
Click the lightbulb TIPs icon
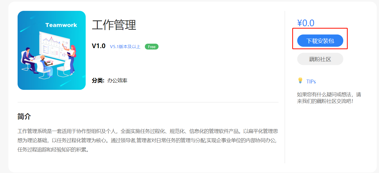(x=300, y=81)
